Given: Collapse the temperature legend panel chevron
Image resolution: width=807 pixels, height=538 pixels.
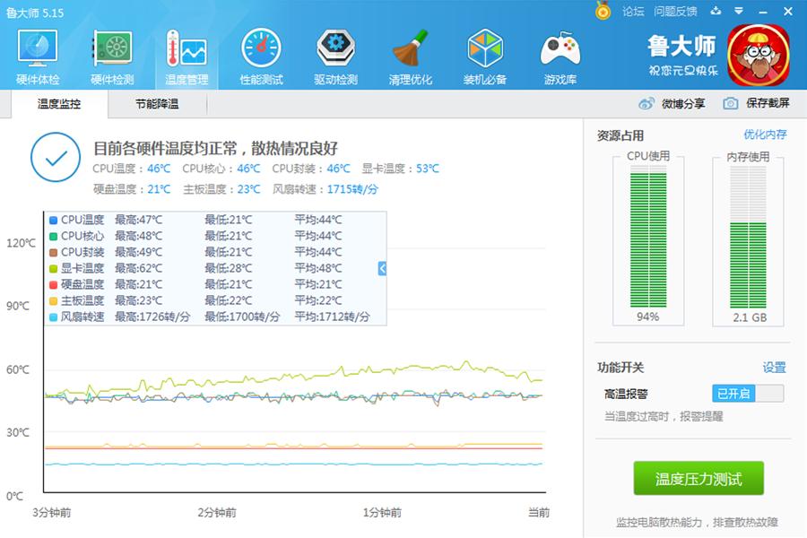Looking at the screenshot, I should click(x=381, y=267).
